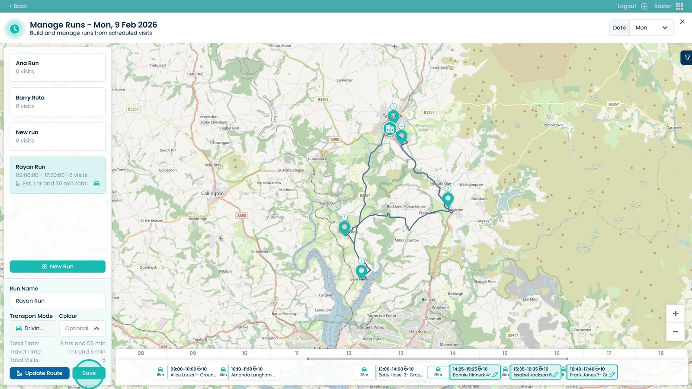
Task: Click the Run Name input field
Action: tap(58, 301)
